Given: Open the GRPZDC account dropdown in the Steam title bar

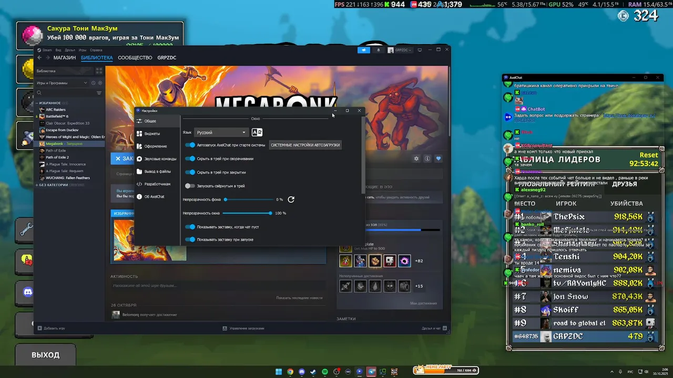Looking at the screenshot, I should pyautogui.click(x=400, y=50).
